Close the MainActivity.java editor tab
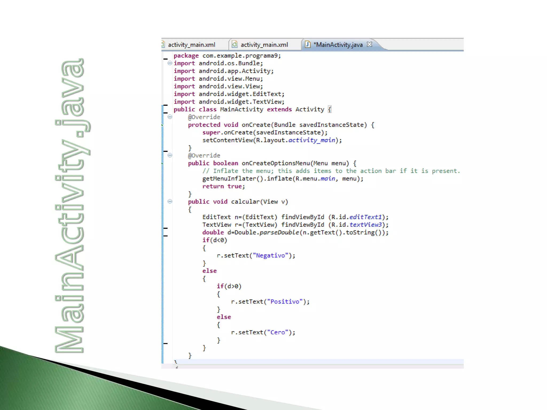Viewport: 547px width, 410px height. click(369, 44)
